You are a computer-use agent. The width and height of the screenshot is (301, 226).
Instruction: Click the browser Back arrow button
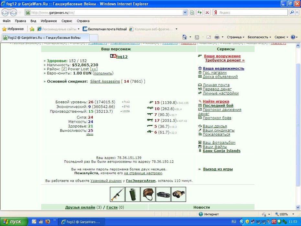point(5,13)
